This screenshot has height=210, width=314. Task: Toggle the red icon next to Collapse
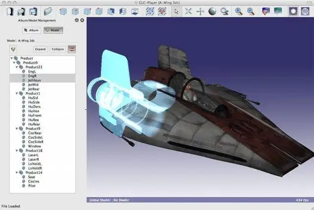[72, 49]
